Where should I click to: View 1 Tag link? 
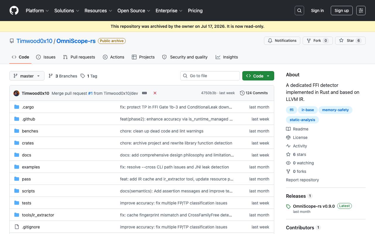click(x=89, y=76)
